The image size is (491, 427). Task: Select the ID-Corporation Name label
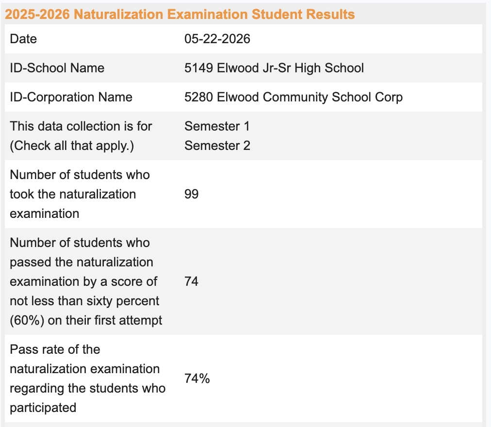(71, 97)
